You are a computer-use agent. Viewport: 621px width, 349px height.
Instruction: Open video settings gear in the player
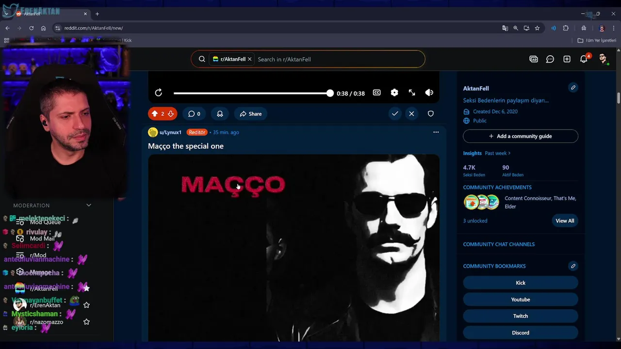point(394,93)
